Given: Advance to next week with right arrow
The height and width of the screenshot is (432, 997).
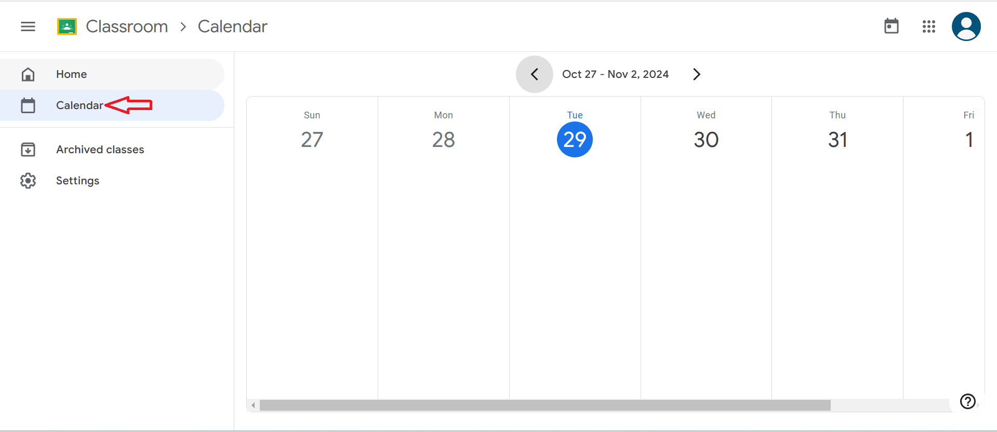Looking at the screenshot, I should point(696,74).
